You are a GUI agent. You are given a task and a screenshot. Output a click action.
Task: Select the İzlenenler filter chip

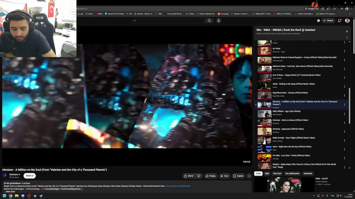coord(308,173)
